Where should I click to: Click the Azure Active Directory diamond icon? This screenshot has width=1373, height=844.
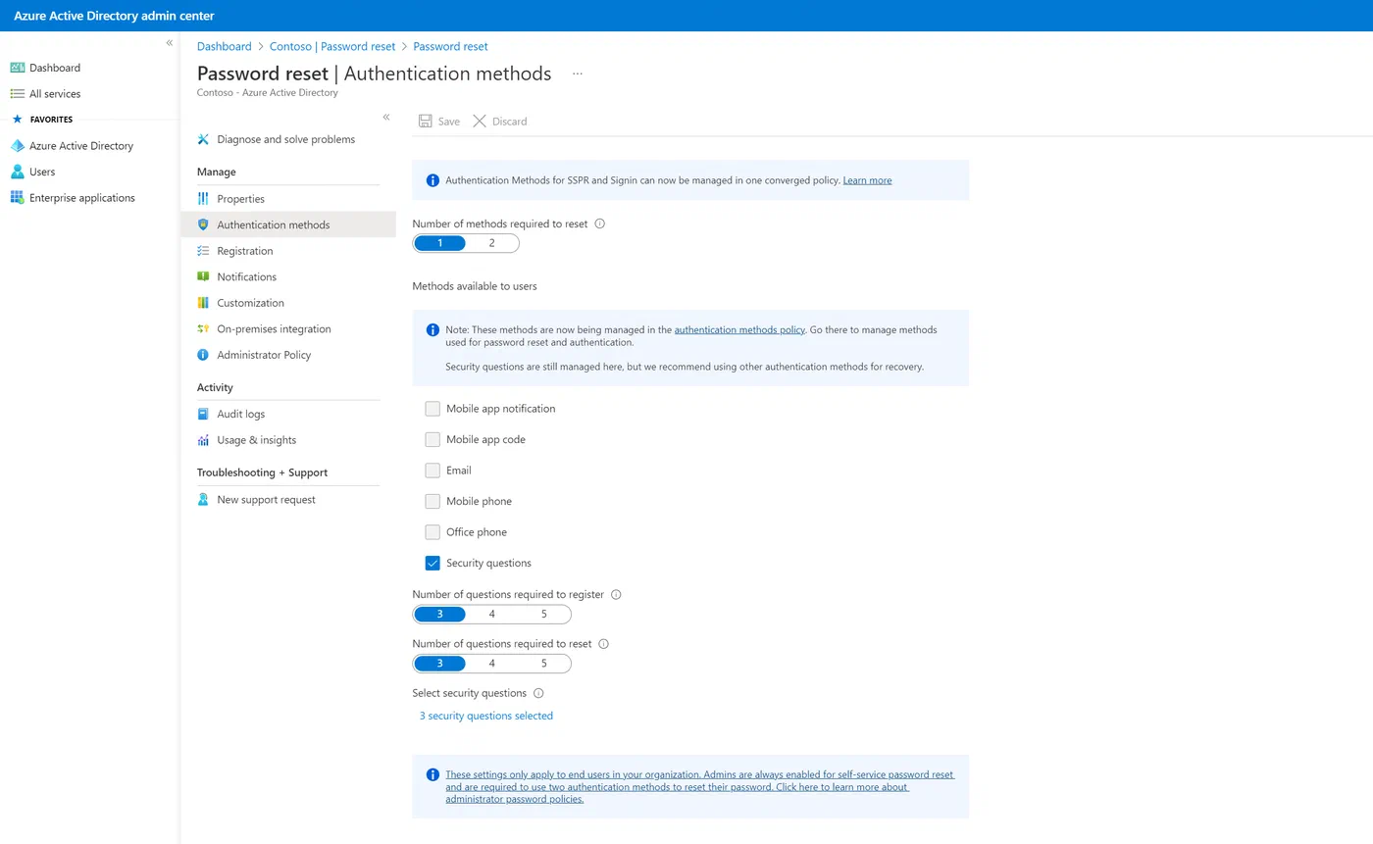tap(17, 146)
